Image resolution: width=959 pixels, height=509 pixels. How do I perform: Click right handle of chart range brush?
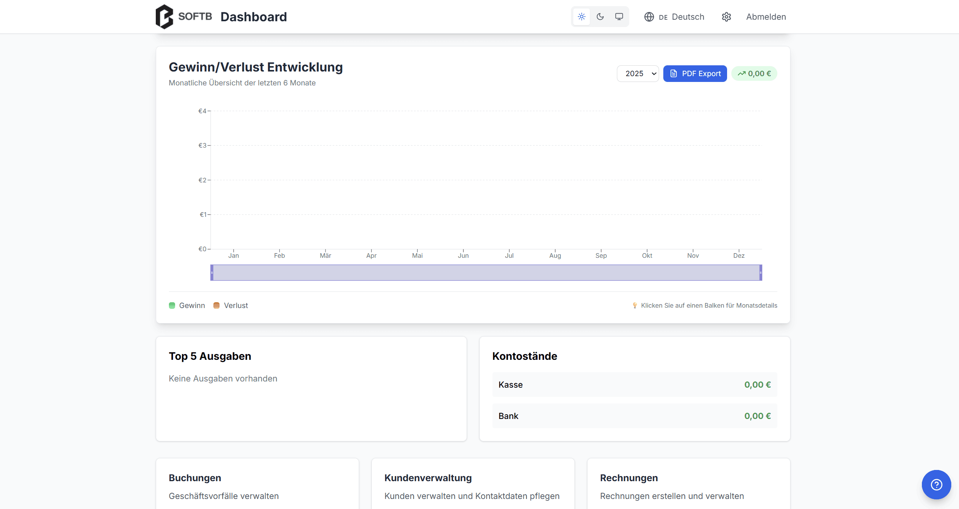pyautogui.click(x=760, y=272)
